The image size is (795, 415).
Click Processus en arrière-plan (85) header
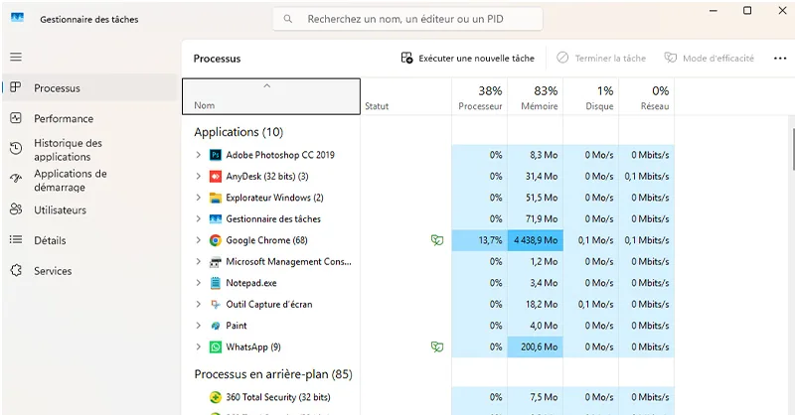(273, 374)
